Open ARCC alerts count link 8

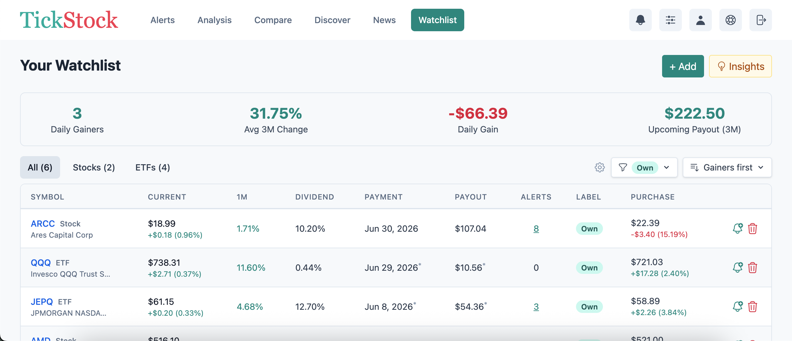point(536,229)
